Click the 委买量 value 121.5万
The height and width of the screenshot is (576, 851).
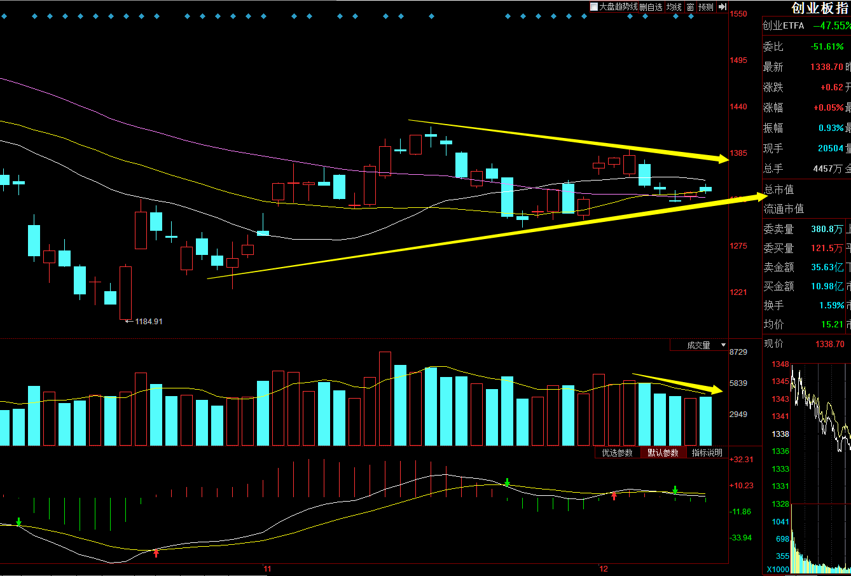(827, 248)
